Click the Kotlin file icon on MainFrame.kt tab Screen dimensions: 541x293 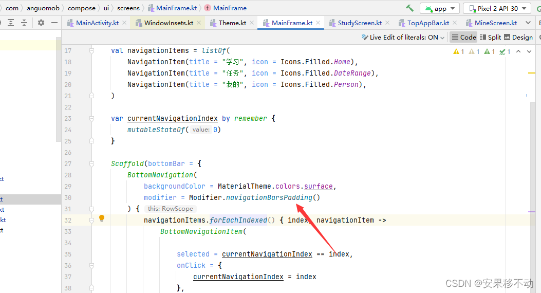(x=266, y=23)
